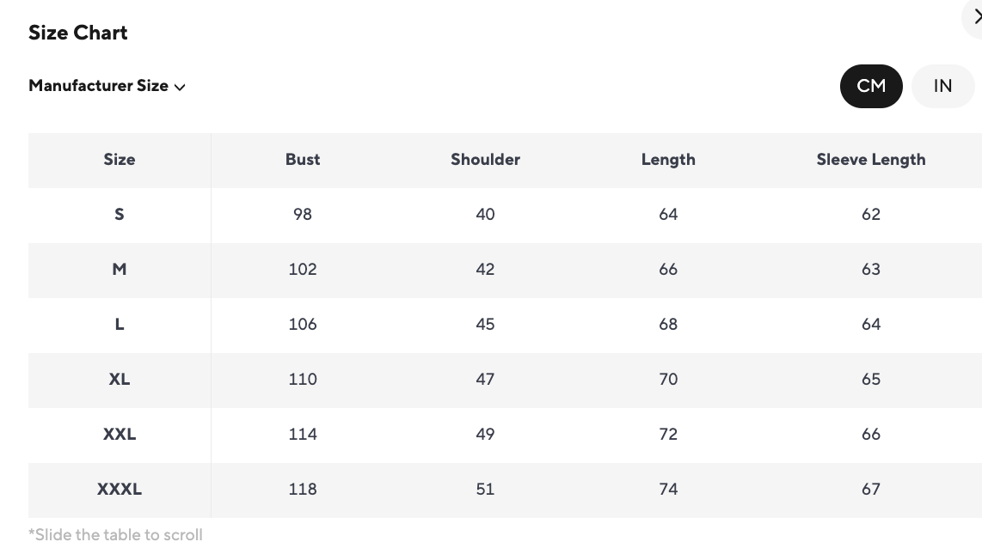Switch measurements to IN
Screen dimensions: 982x548
click(942, 86)
